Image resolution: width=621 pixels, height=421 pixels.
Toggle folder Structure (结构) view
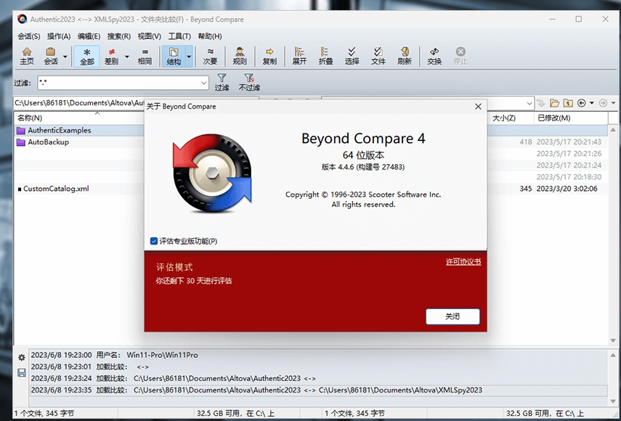pyautogui.click(x=174, y=56)
